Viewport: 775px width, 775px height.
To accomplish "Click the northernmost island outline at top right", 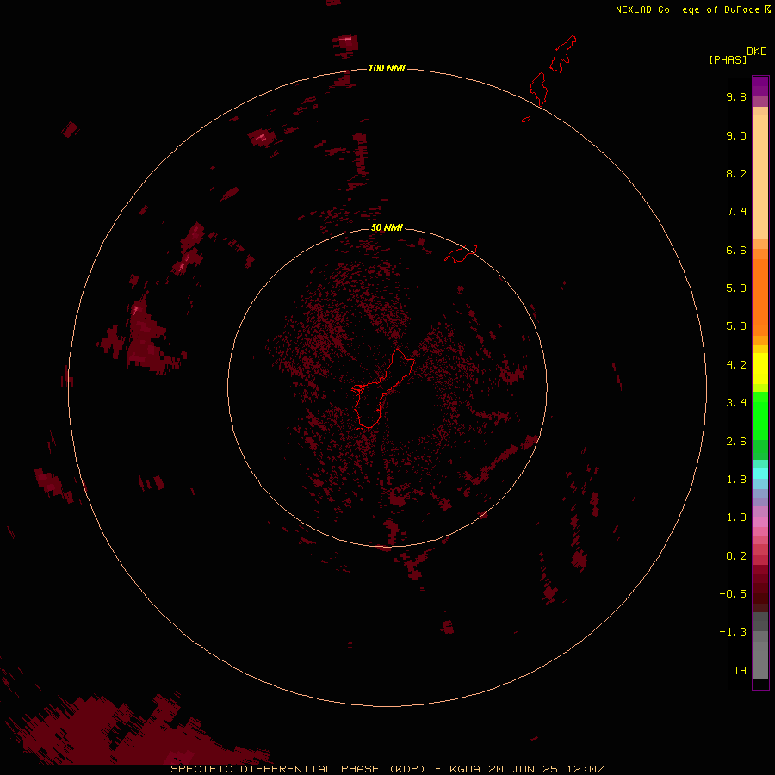I will (563, 54).
